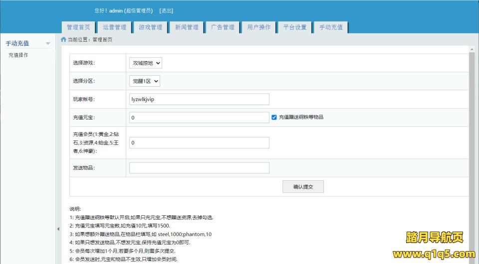479x264 pixels.
Task: Click the 退出 logout link
Action: click(x=166, y=10)
